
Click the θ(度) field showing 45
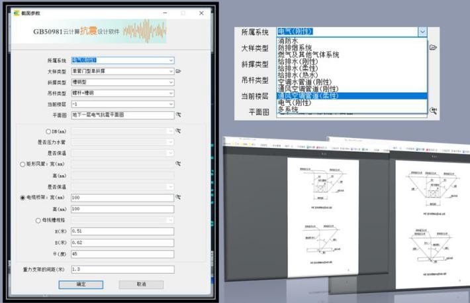click(122, 254)
